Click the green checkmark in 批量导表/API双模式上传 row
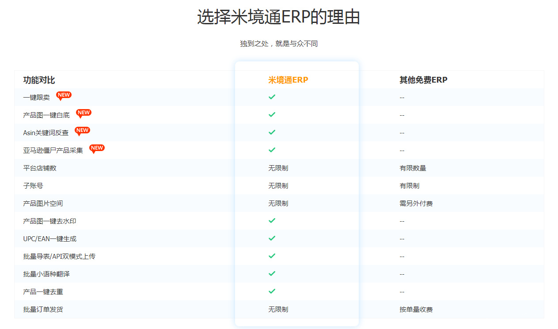 coord(272,256)
